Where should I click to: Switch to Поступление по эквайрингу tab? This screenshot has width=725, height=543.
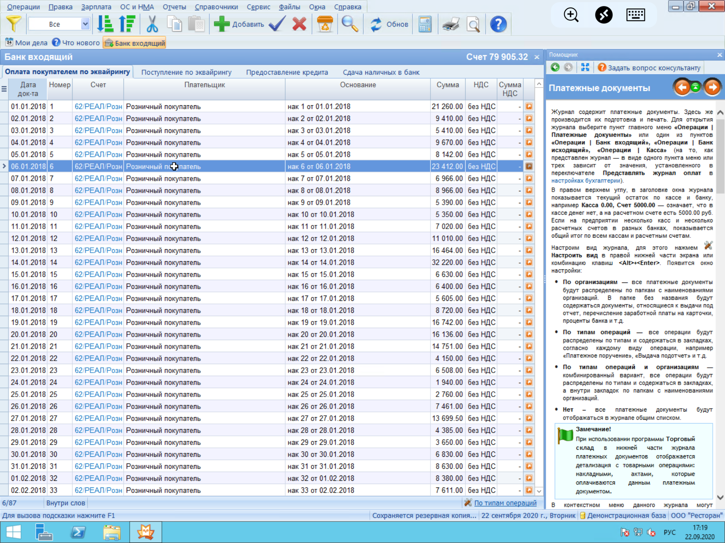[x=186, y=72]
